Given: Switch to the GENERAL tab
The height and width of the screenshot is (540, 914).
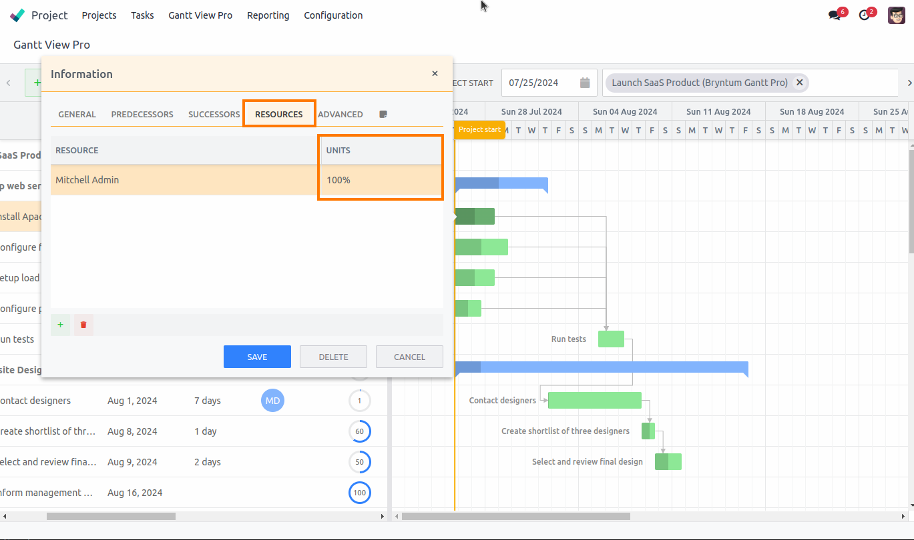Looking at the screenshot, I should pos(76,114).
